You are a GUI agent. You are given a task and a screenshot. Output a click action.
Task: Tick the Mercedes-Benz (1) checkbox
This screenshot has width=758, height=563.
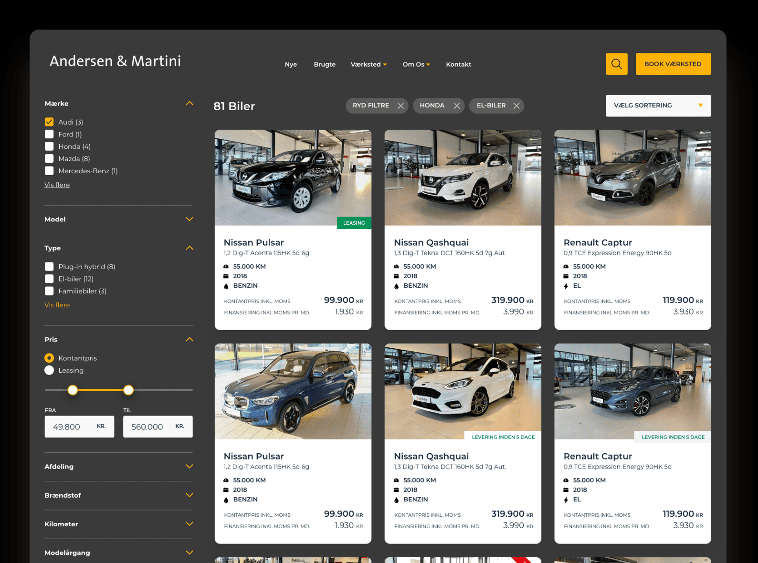click(49, 171)
